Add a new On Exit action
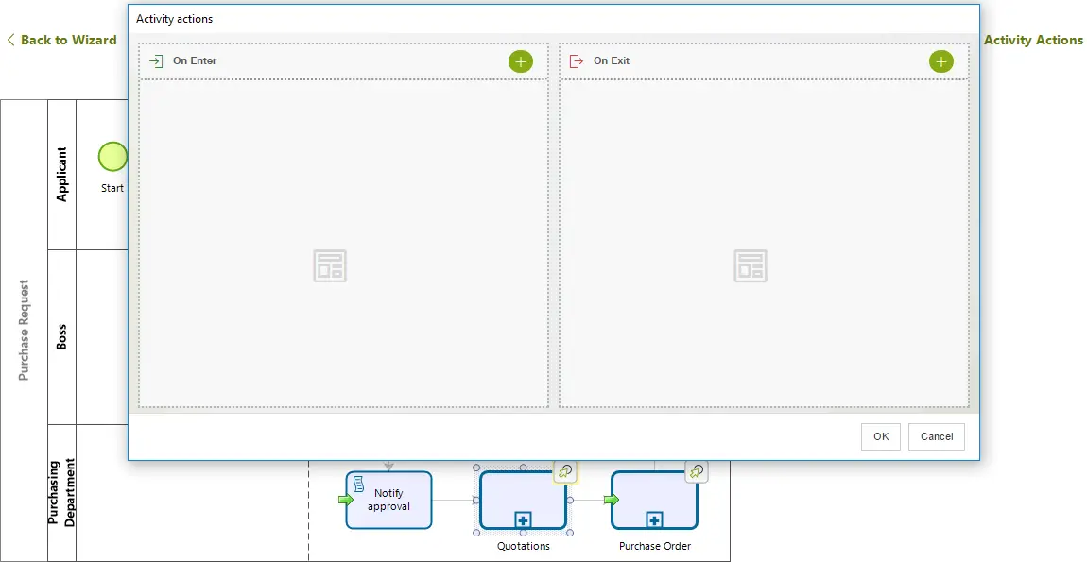This screenshot has height=562, width=1087. [x=940, y=61]
